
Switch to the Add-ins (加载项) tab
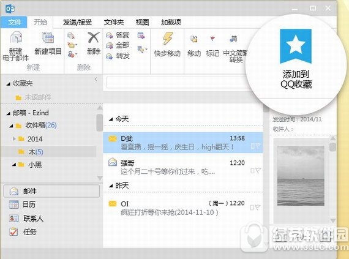click(x=171, y=22)
